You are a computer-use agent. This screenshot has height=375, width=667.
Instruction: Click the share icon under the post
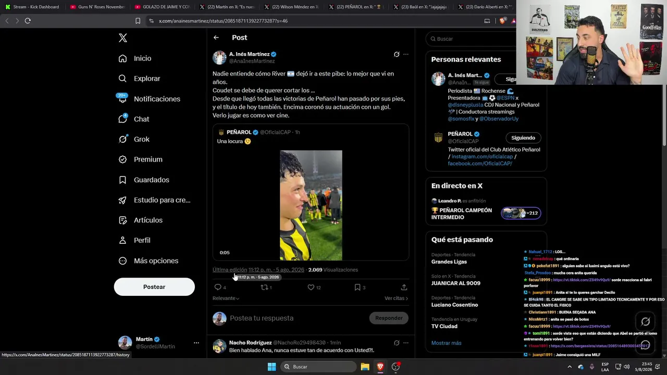[x=404, y=287]
